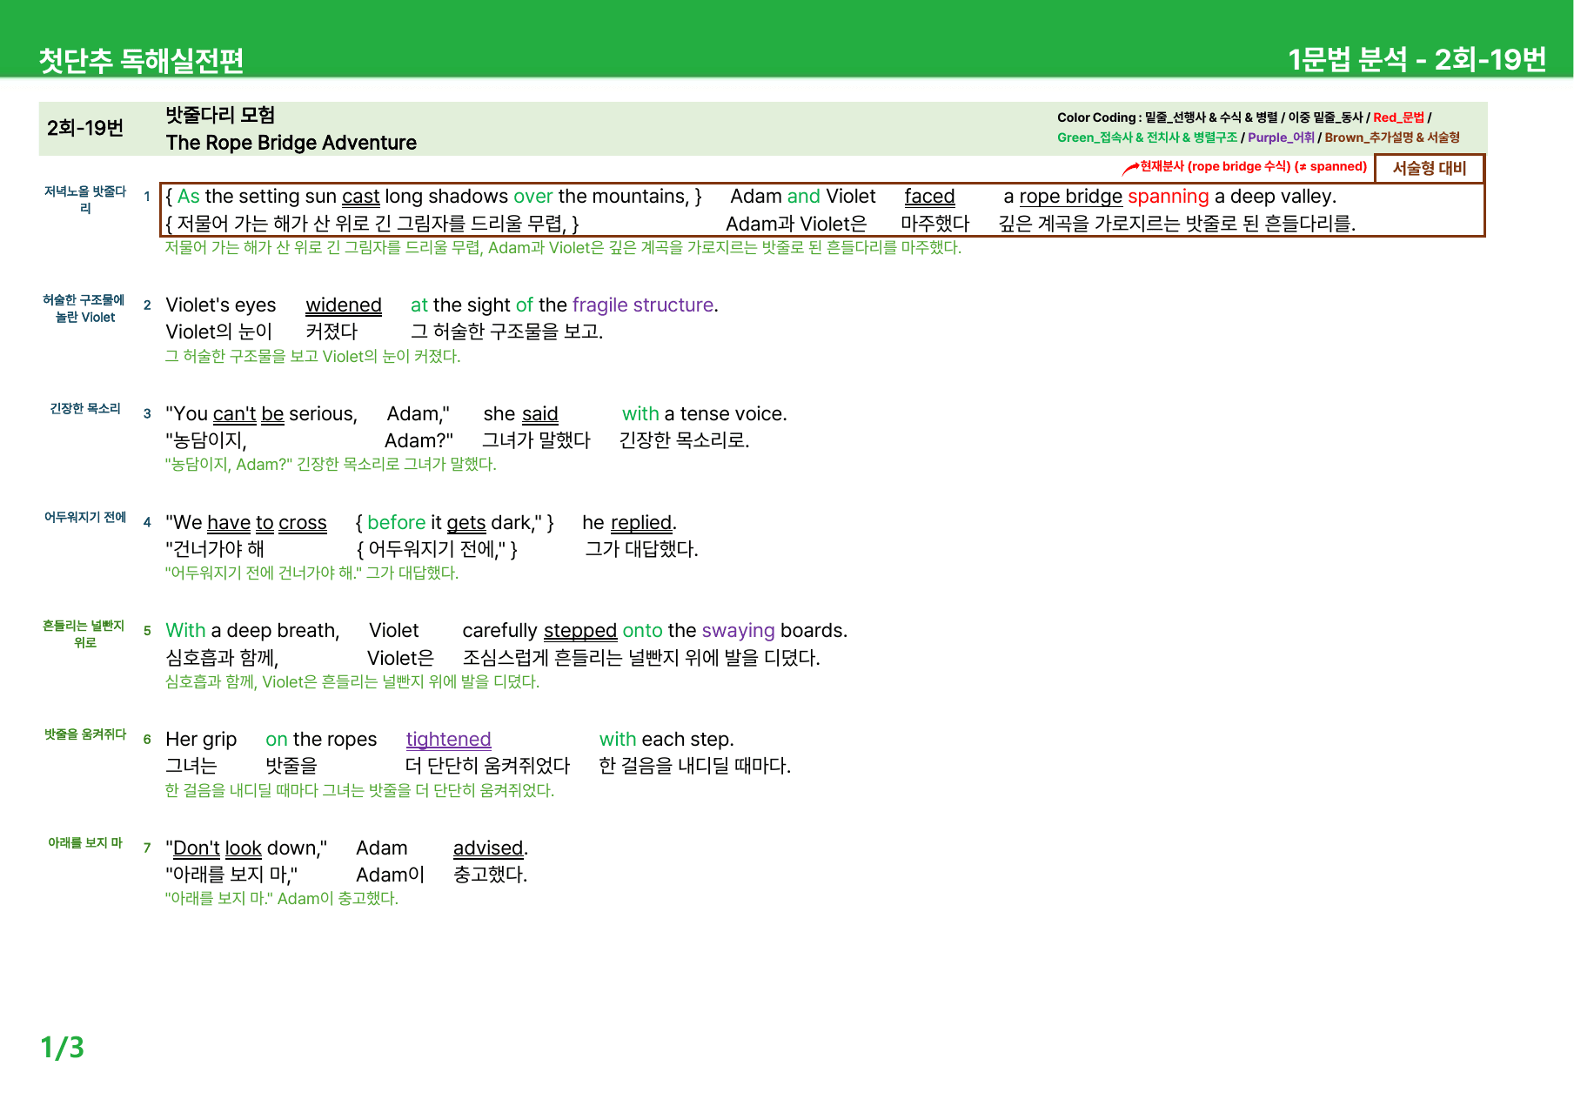Click the green translation '그 허술한 구조물을 보고 Violet의 눈이 커졌다.'
Screen dimensions: 1574x1113
point(312,356)
